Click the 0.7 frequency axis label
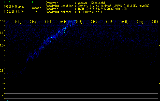The height and width of the screenshot is (101, 160). [2, 83]
